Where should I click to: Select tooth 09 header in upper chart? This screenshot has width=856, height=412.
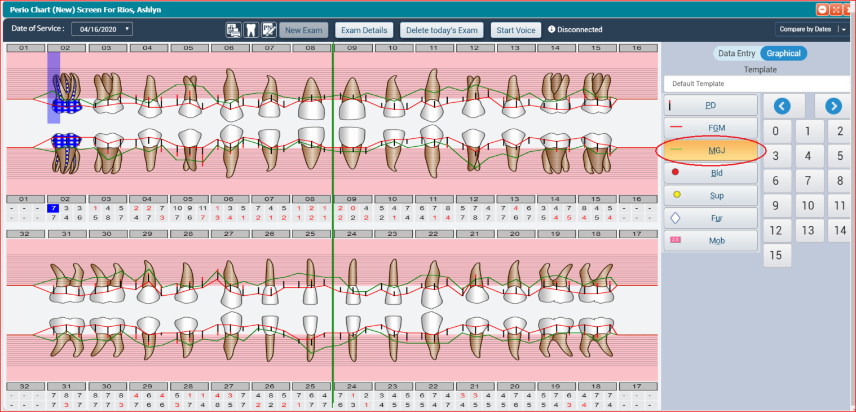pyautogui.click(x=352, y=48)
